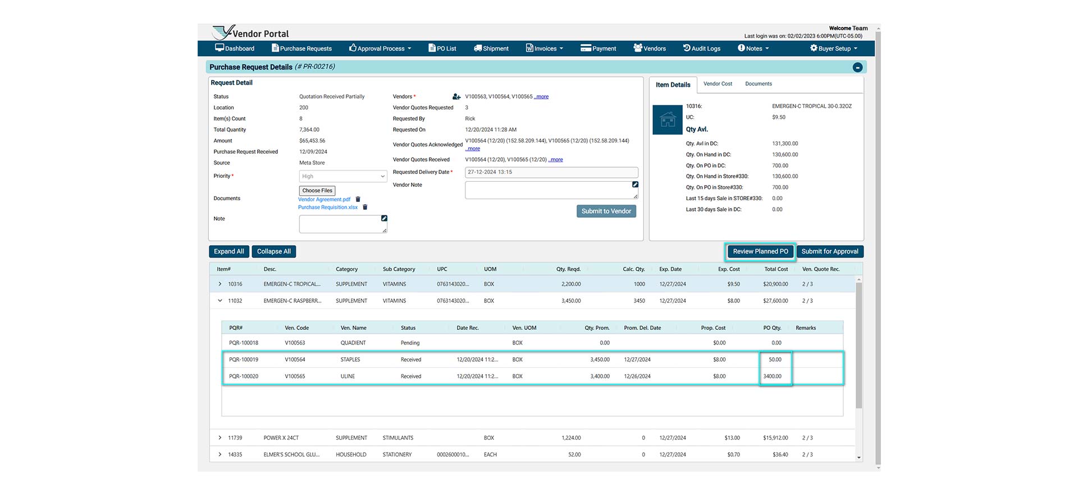The width and height of the screenshot is (1078, 488).
Task: Collapse item row 11032
Action: 220,301
